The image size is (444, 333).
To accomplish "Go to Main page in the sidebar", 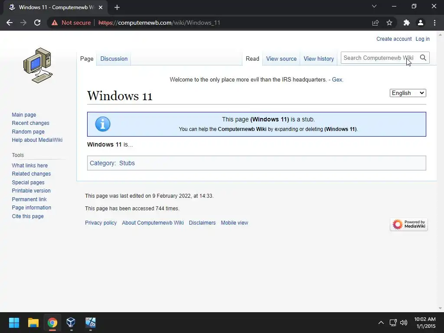I will (24, 114).
